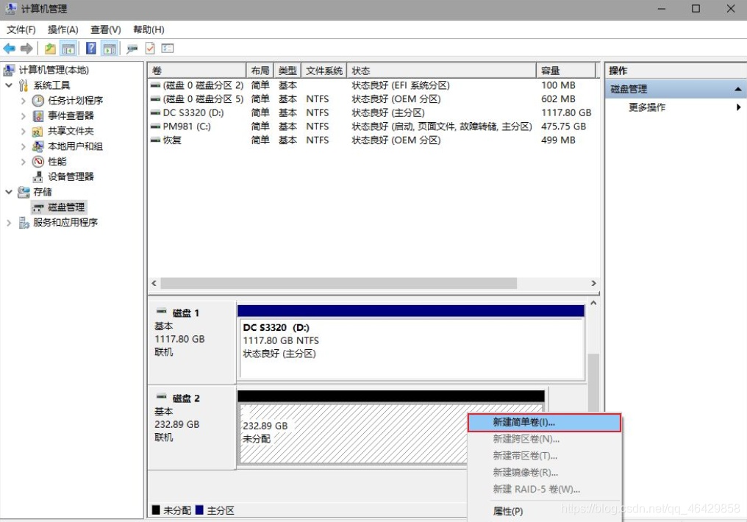Click the checkmark properties toolbar icon
Viewport: 747px width, 522px height.
pos(150,48)
